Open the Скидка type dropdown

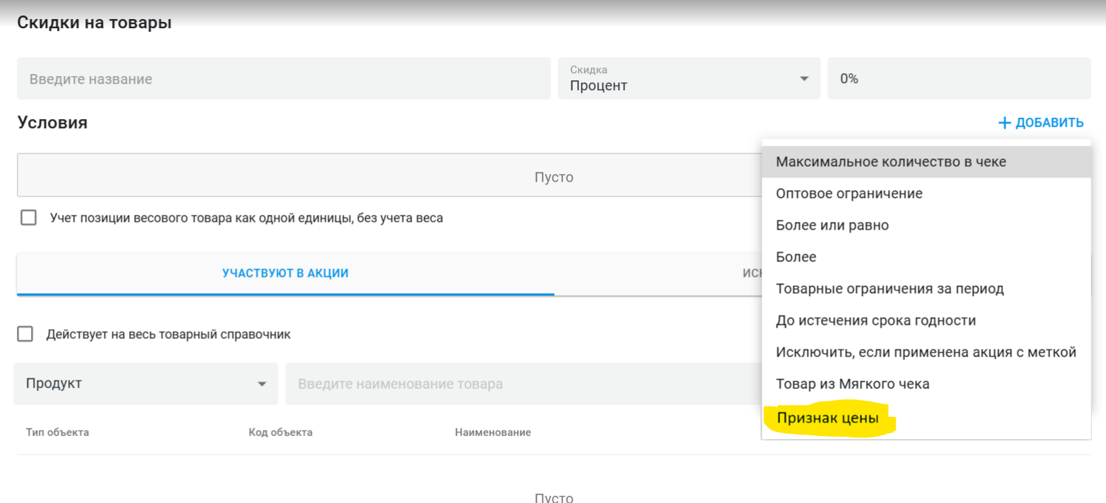pyautogui.click(x=688, y=78)
